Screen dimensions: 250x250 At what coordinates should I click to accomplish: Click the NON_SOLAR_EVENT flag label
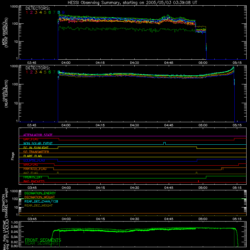click(38, 143)
